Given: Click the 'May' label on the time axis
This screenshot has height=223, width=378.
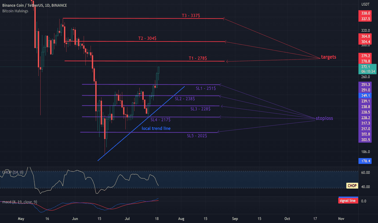Looking at the screenshot, I should click(21, 219).
